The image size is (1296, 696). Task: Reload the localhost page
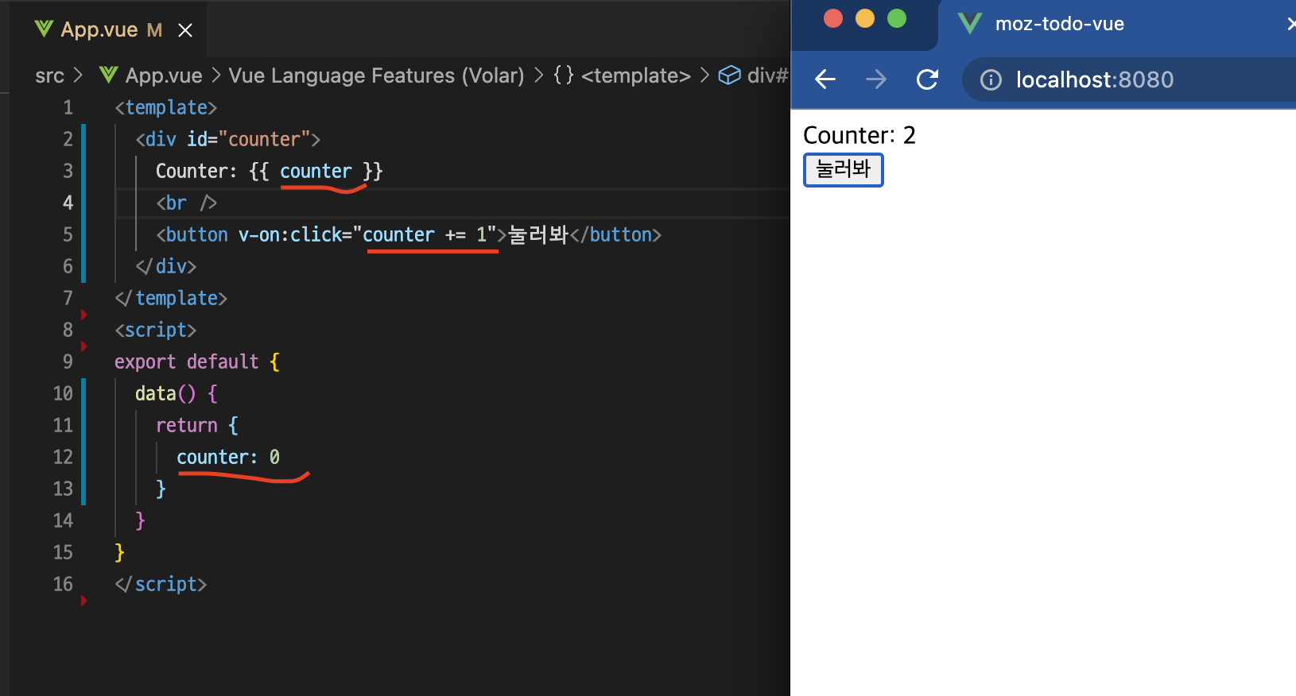(927, 79)
